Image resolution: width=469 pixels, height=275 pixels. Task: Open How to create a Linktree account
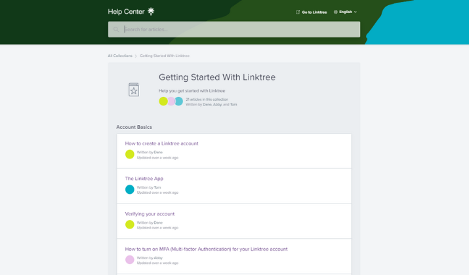(161, 143)
